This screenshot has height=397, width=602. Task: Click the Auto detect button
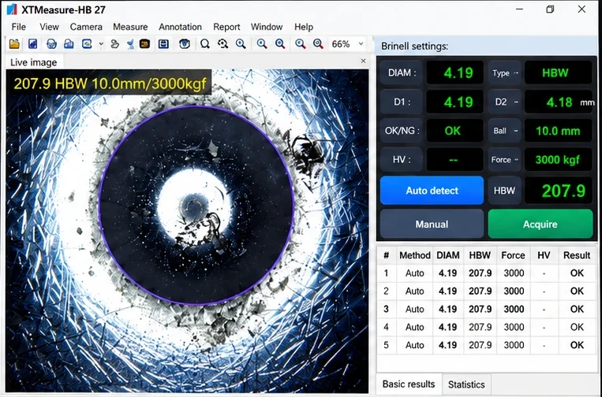coord(432,191)
